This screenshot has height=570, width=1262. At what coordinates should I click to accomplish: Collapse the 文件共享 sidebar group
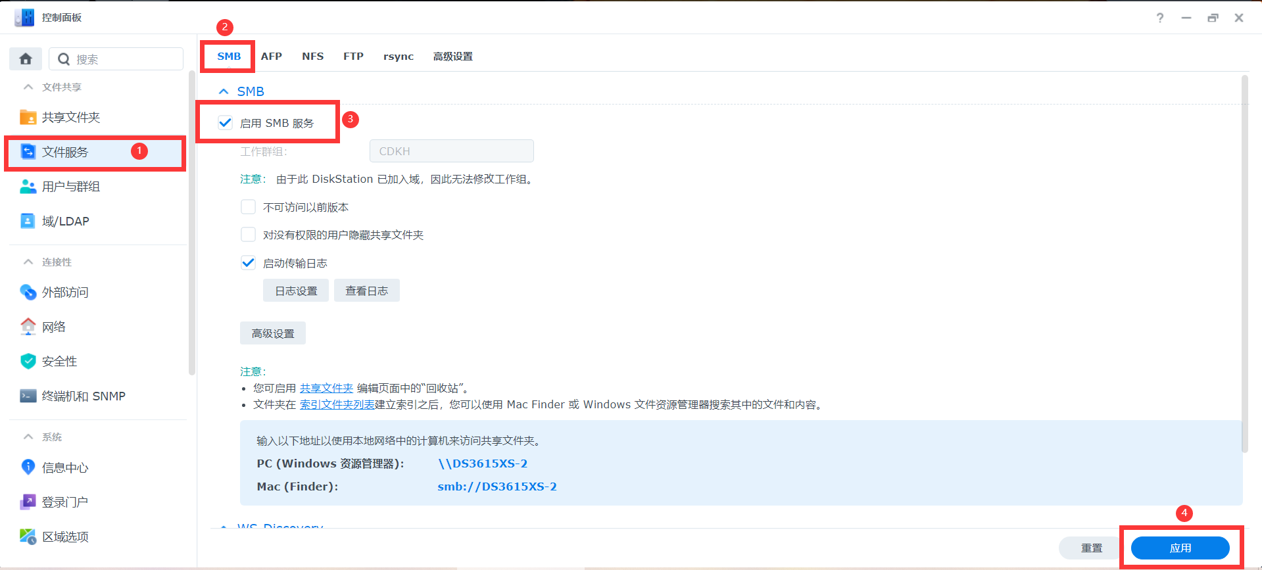(28, 87)
